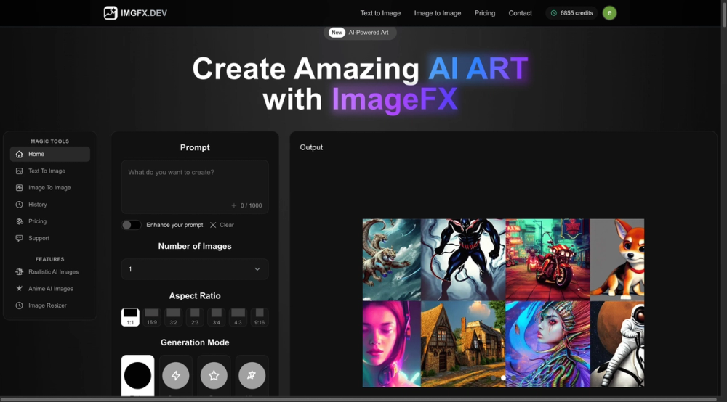
Task: Click the green user avatar icon
Action: coord(609,13)
